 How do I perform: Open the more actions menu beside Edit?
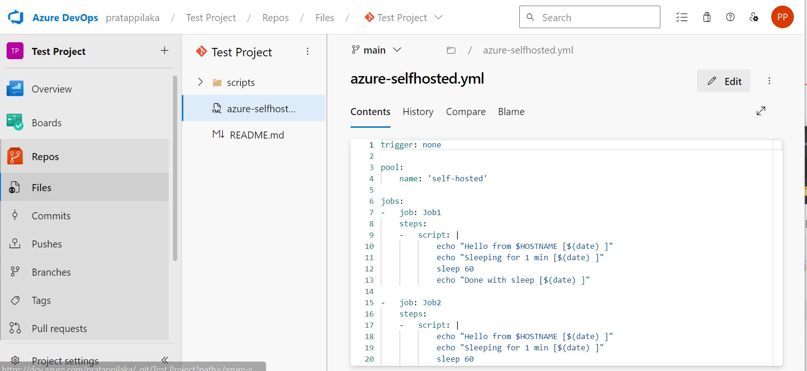tap(769, 81)
